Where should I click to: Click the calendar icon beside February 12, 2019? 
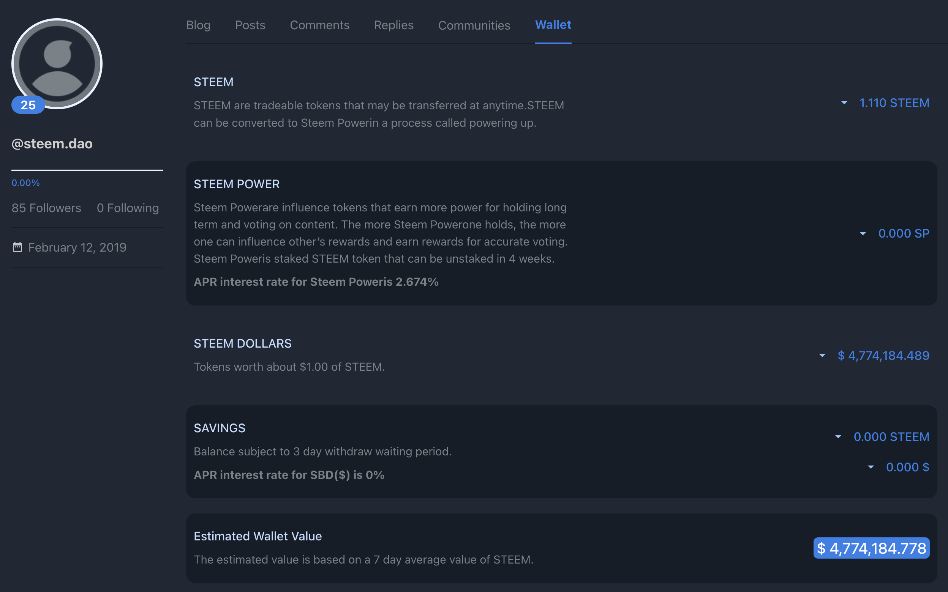(17, 247)
